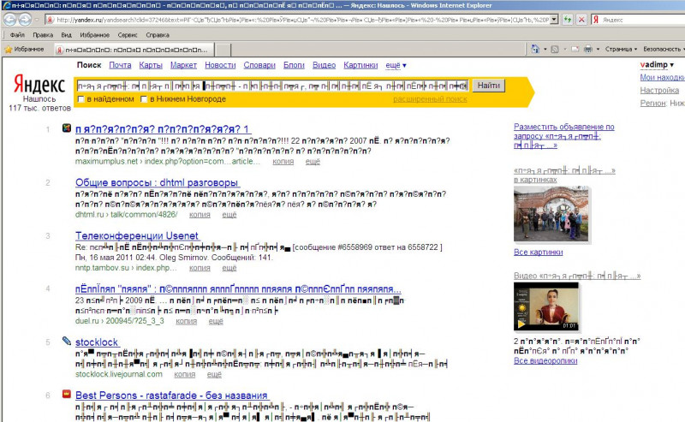The width and height of the screenshot is (685, 422).
Task: Open 'копия' link for stocklock.livejournal.com result
Action: 184,375
